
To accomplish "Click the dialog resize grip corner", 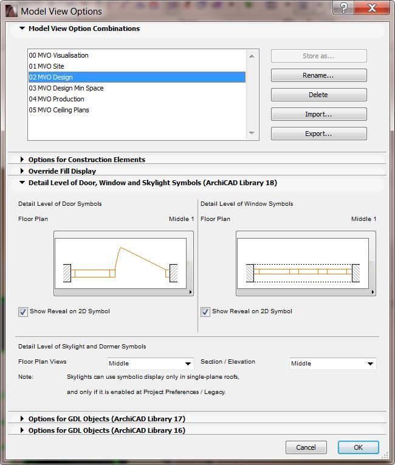I will (x=385, y=455).
